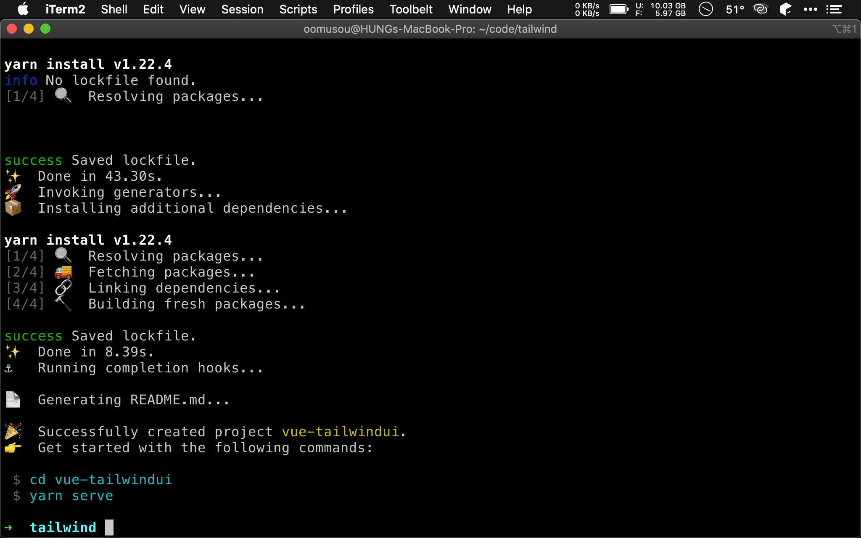
Task: Click the Session menu
Action: [x=242, y=9]
